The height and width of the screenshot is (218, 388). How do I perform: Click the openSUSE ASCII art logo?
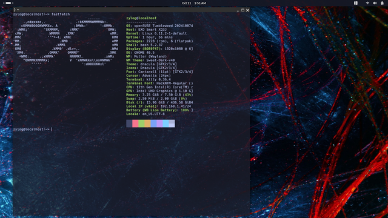click(x=66, y=41)
